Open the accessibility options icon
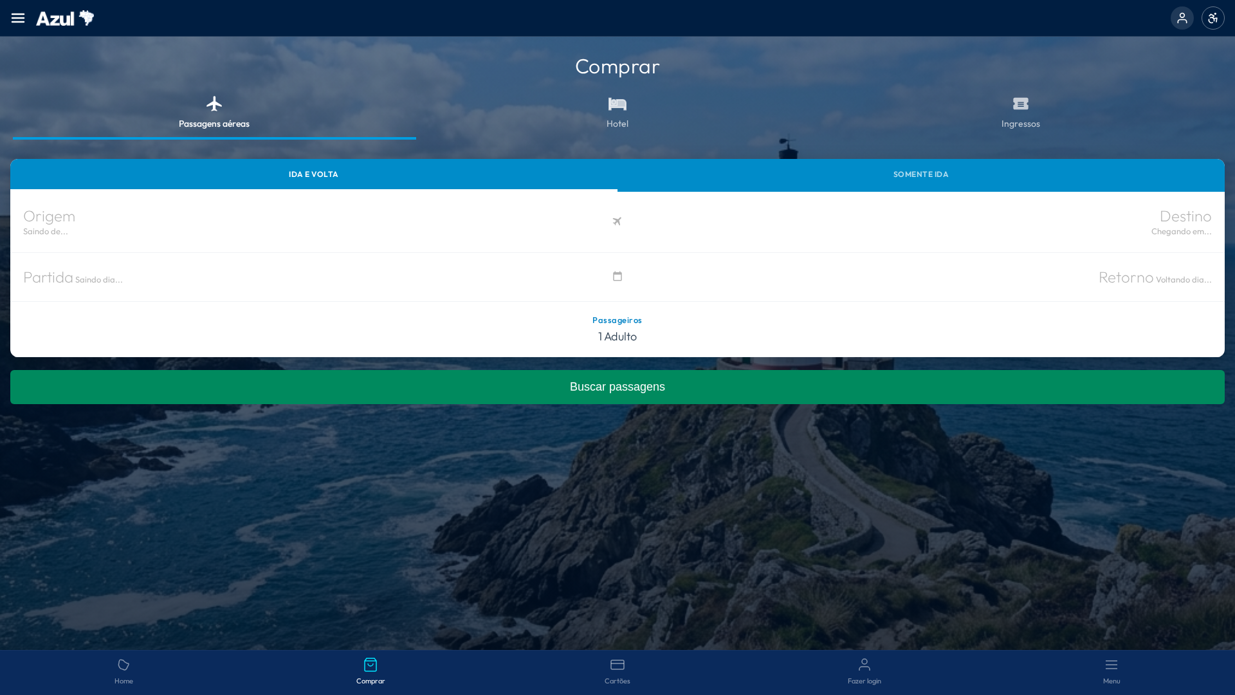 (x=1212, y=18)
